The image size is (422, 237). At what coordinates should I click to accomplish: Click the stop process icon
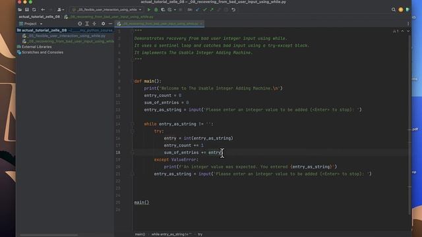pyautogui.click(x=181, y=10)
